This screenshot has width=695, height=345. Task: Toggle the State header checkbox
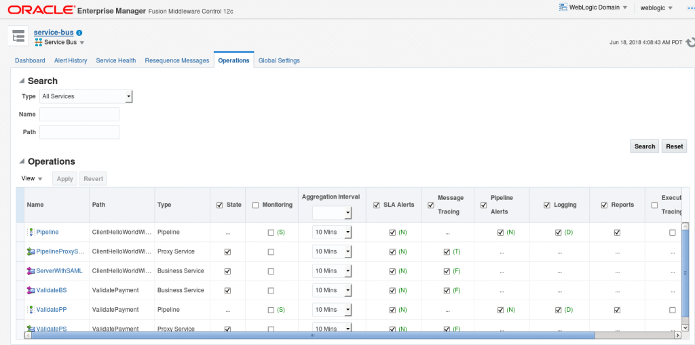[219, 205]
